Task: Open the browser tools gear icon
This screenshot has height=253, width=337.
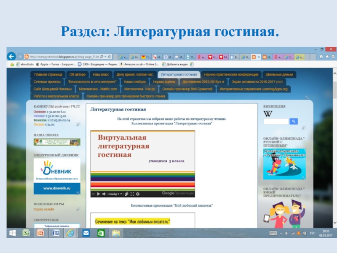Action: coord(333,57)
